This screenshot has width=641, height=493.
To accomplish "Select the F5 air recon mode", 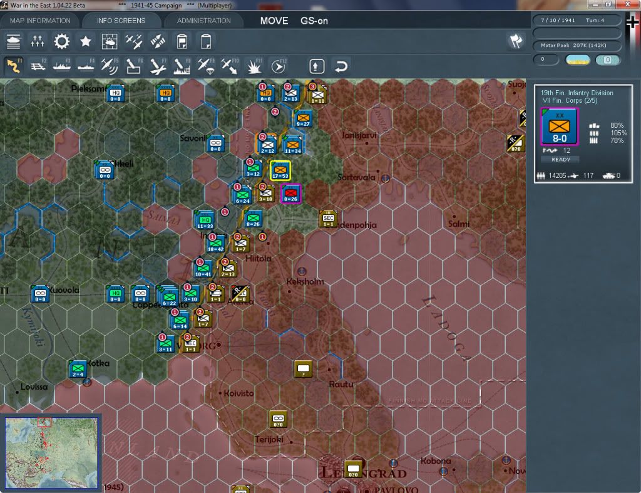I will click(110, 66).
